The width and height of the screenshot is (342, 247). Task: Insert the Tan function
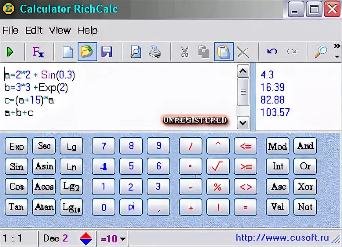[x=16, y=207]
